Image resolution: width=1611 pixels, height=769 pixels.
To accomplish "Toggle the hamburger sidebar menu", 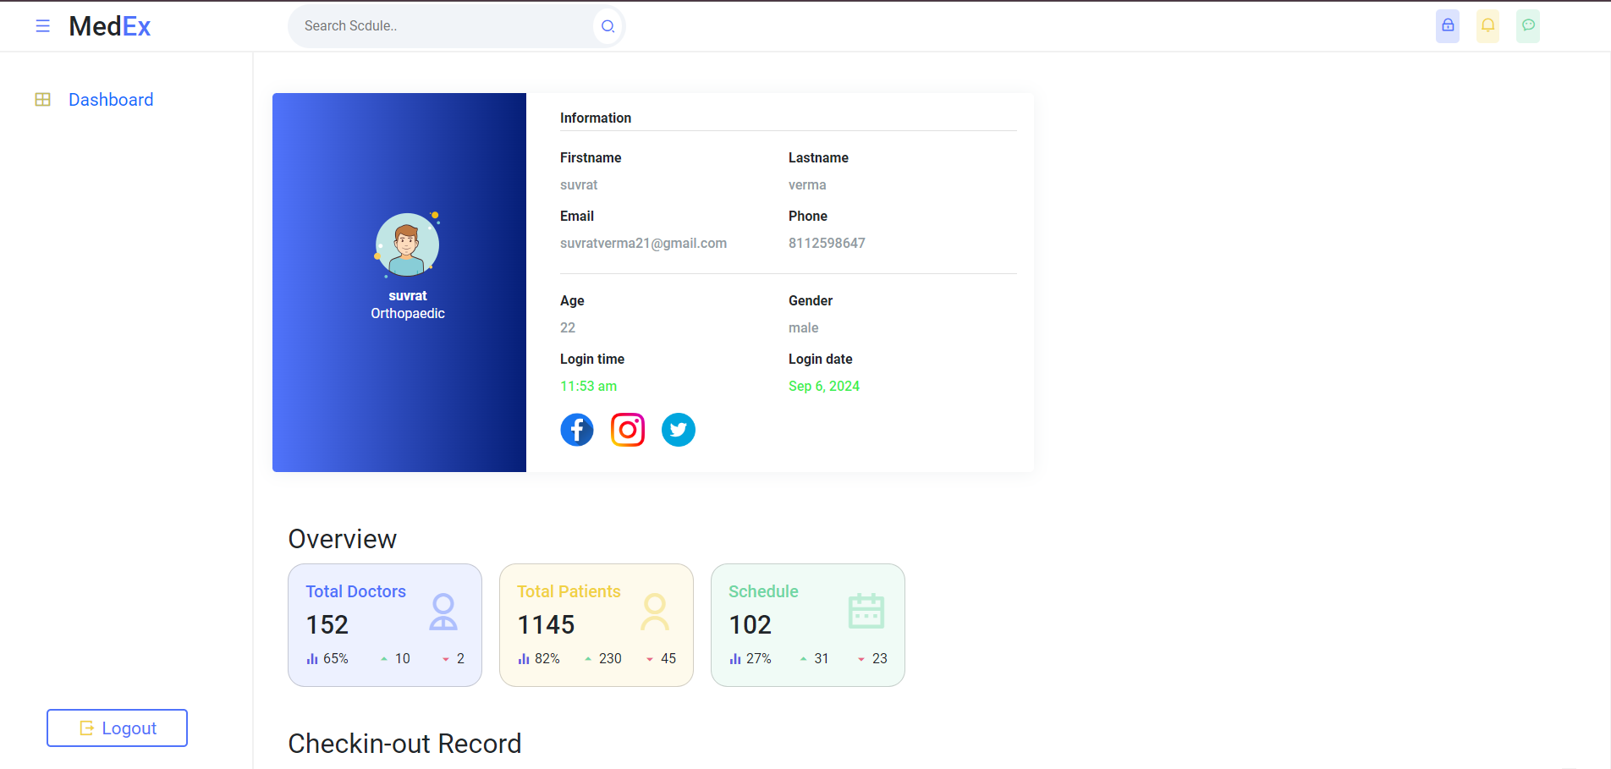I will [x=42, y=26].
